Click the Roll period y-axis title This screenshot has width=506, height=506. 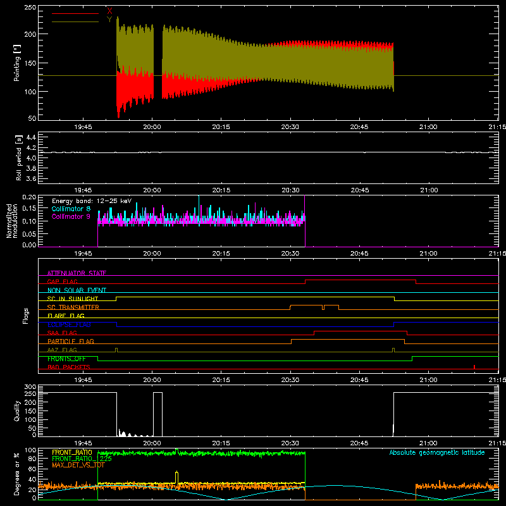[19, 157]
